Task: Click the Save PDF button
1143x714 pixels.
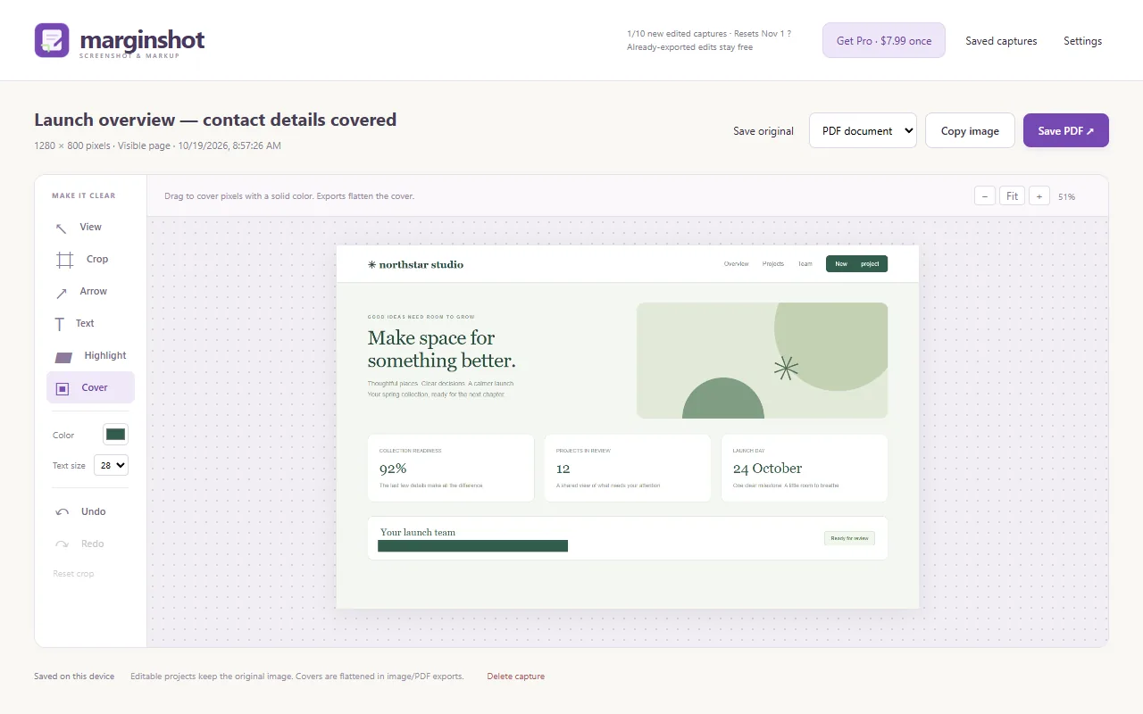Action: [x=1066, y=130]
